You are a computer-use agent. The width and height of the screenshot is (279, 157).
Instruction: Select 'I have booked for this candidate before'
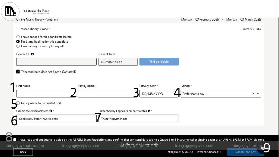coord(18,37)
